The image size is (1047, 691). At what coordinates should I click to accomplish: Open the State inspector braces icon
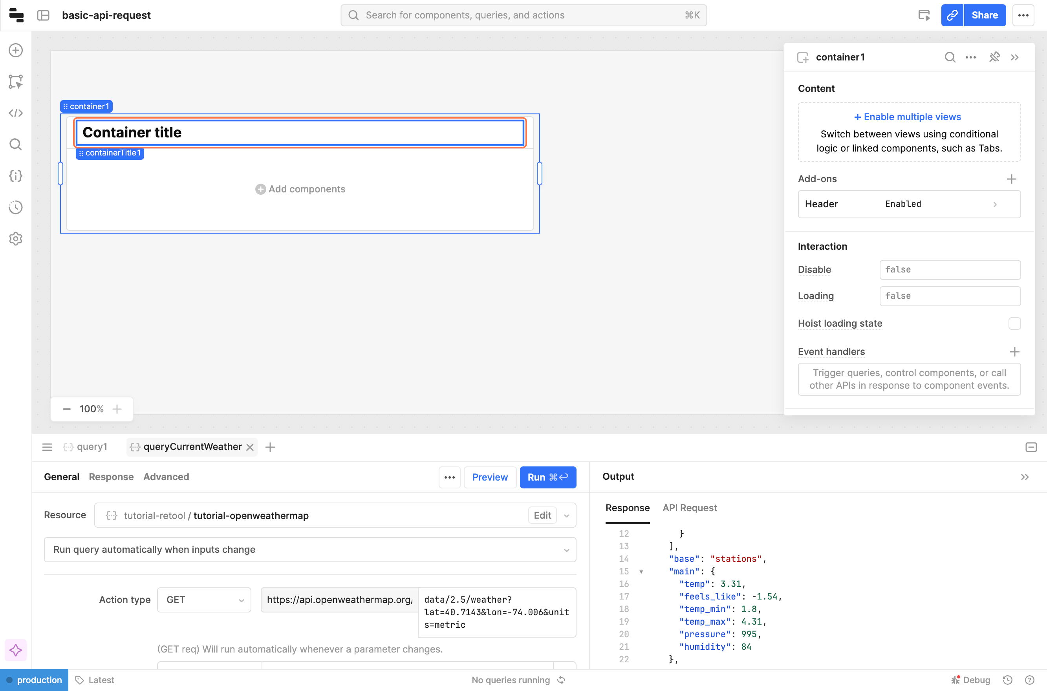[16, 176]
